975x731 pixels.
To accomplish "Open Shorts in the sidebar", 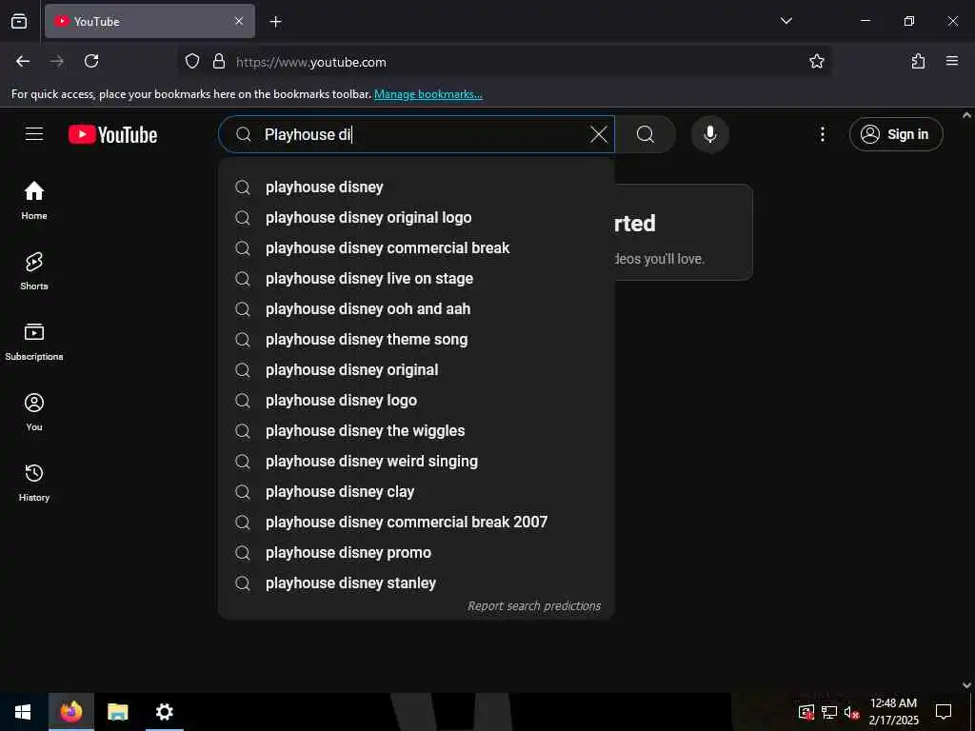I will pyautogui.click(x=34, y=271).
